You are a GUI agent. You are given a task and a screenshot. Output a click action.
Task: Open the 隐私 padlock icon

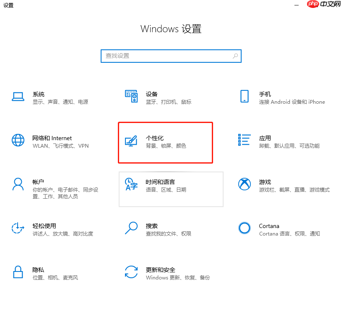coord(18,272)
